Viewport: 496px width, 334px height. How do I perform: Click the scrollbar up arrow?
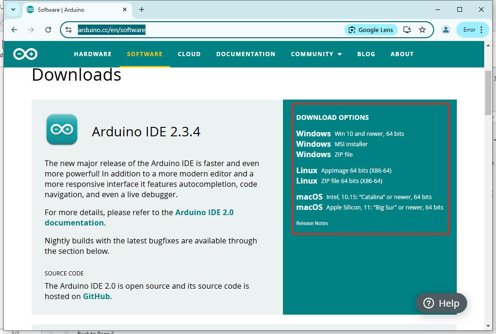[488, 45]
